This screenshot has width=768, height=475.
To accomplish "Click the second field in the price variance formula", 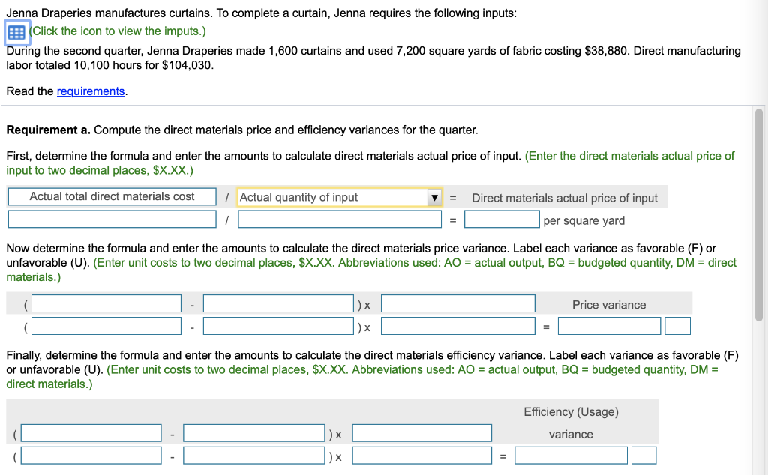I will (277, 303).
